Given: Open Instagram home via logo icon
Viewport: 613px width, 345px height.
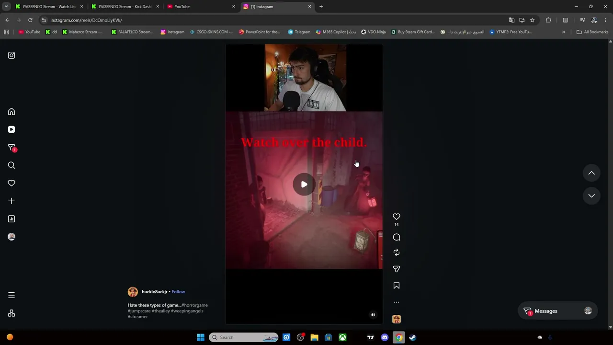Looking at the screenshot, I should pos(11,56).
